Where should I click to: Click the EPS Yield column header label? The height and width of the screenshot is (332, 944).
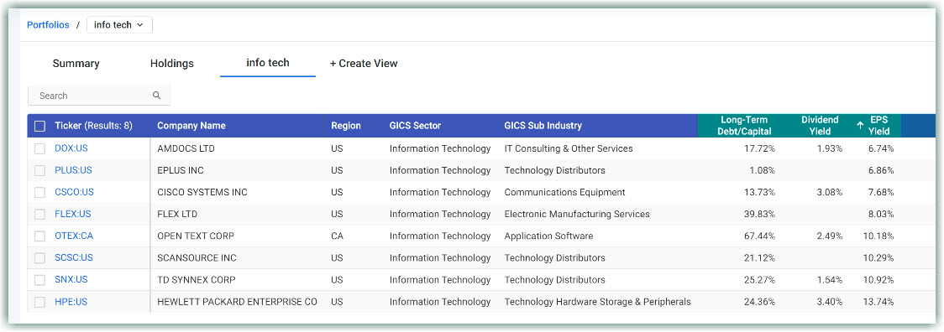879,126
